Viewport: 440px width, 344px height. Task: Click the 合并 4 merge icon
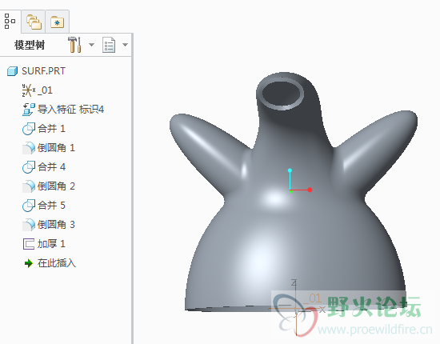tap(29, 167)
